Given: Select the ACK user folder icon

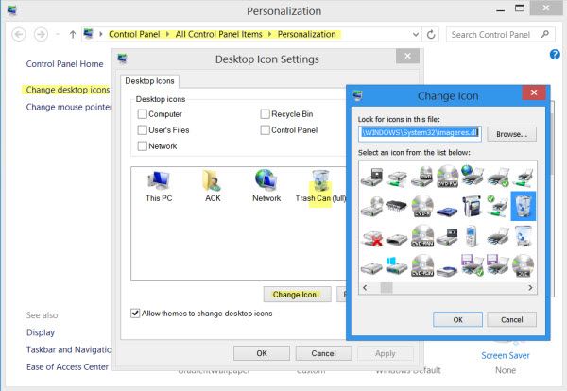Looking at the screenshot, I should 213,186.
